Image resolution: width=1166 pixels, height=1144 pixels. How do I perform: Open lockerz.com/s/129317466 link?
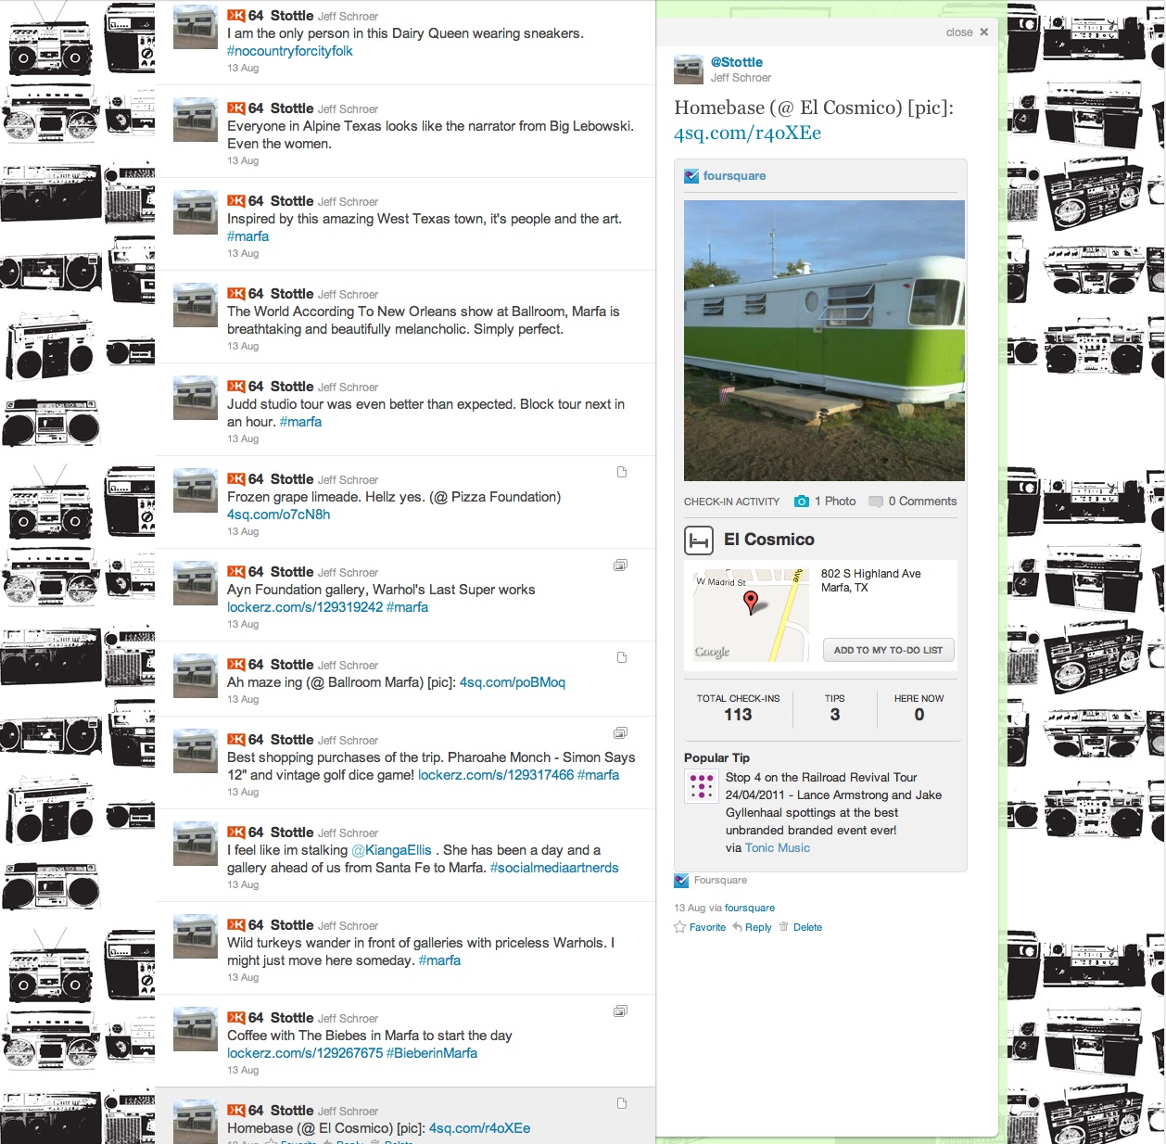pyautogui.click(x=496, y=775)
